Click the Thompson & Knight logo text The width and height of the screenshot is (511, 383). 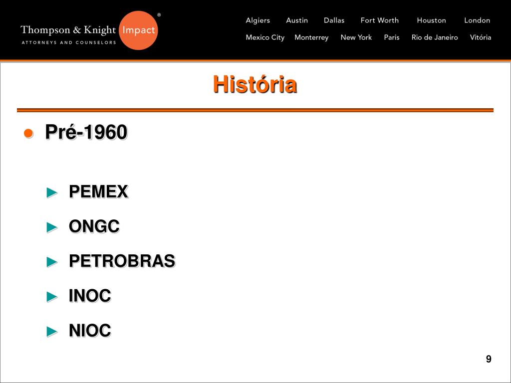pos(68,30)
